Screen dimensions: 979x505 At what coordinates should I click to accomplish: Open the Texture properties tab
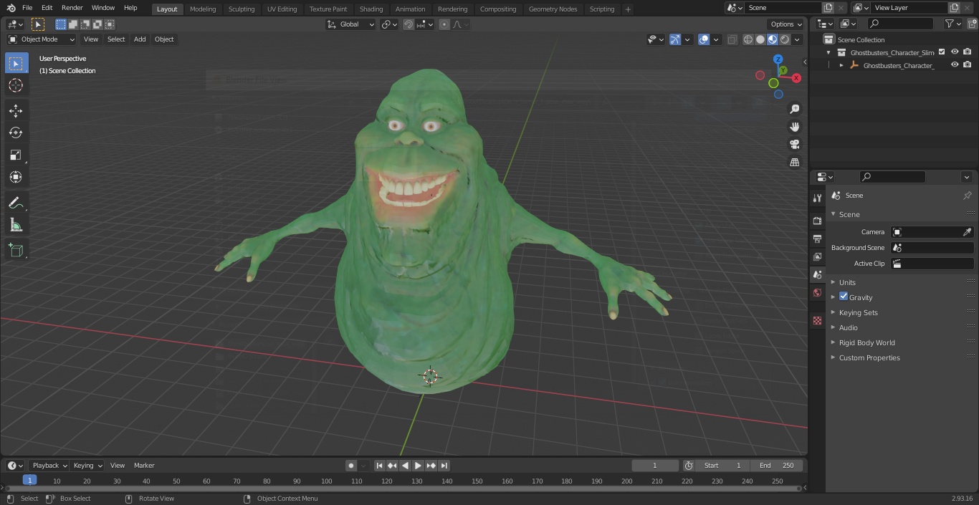(x=817, y=320)
